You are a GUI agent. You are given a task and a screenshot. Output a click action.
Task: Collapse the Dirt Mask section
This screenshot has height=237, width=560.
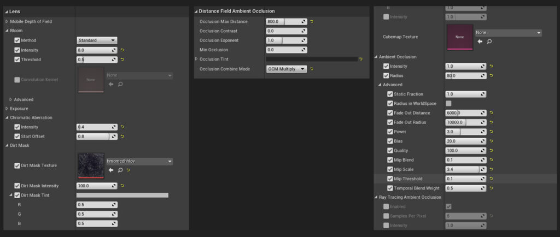7,145
